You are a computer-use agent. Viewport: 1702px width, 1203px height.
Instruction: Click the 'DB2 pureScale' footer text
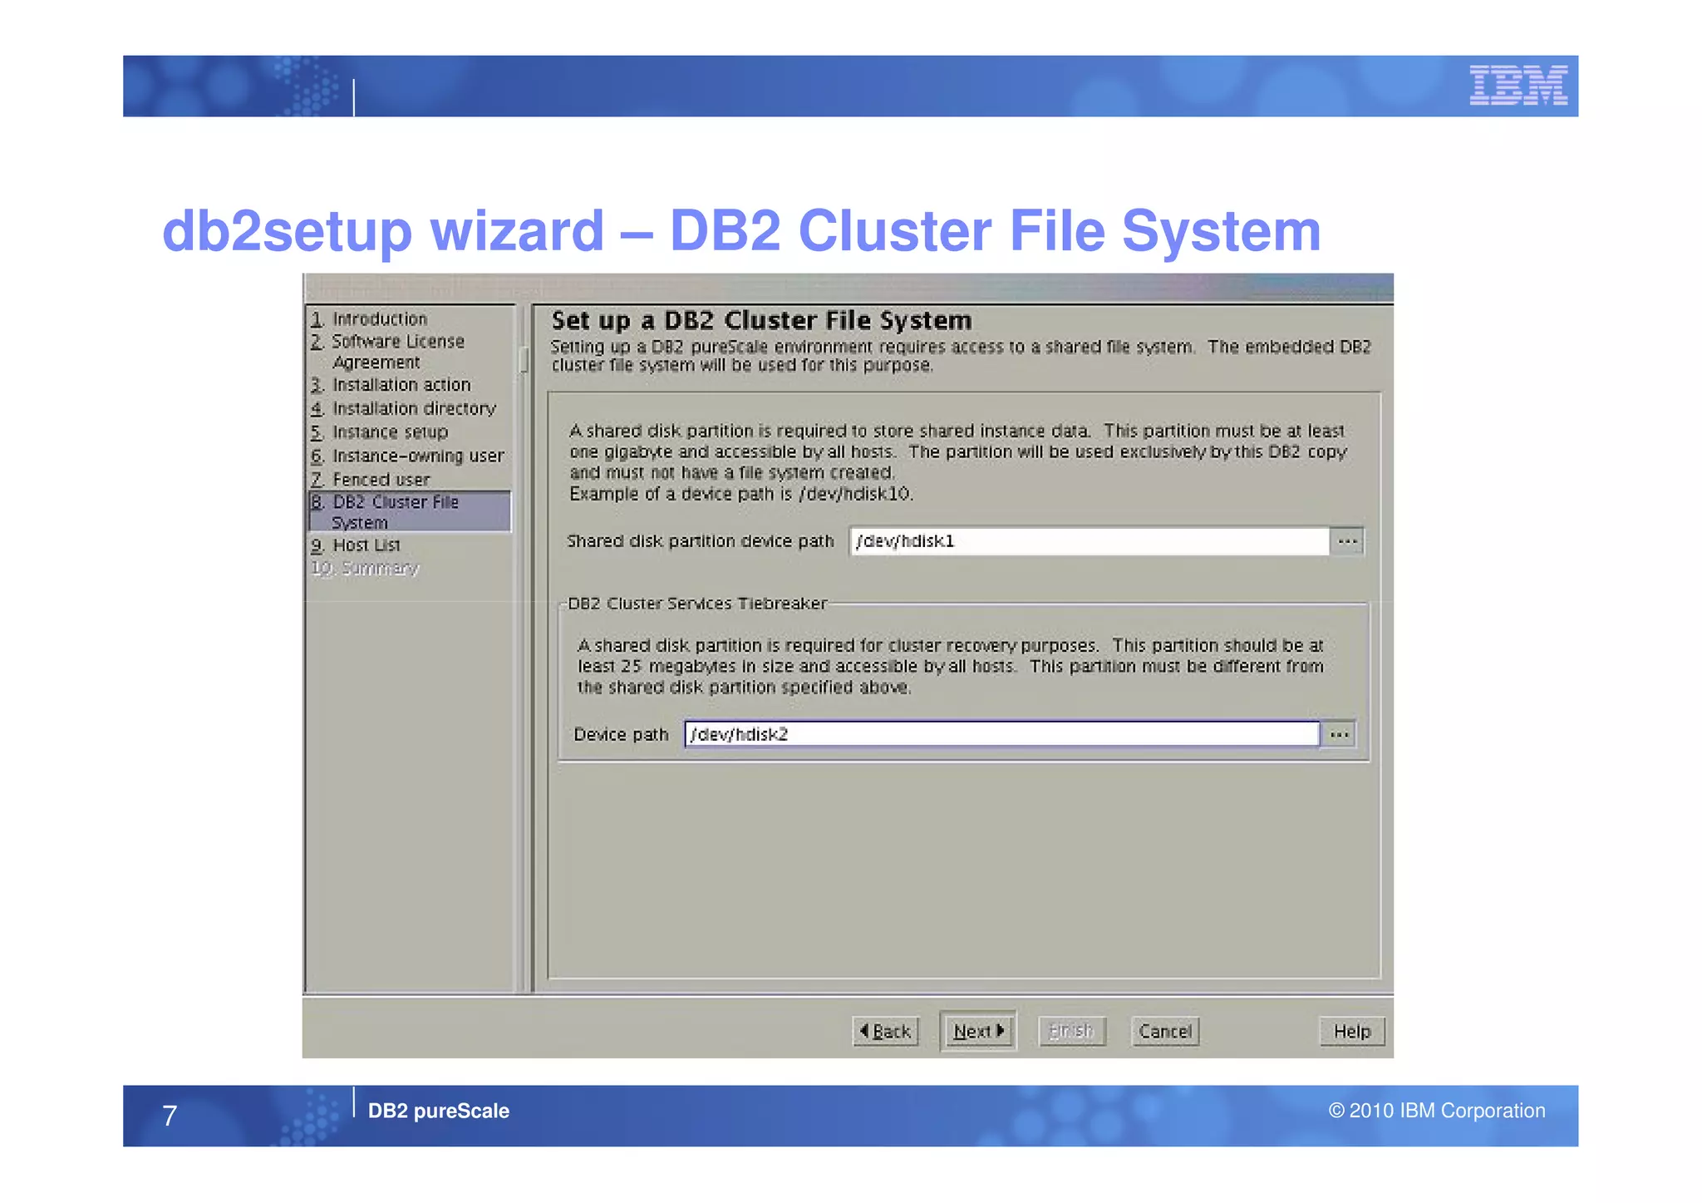coord(438,1111)
